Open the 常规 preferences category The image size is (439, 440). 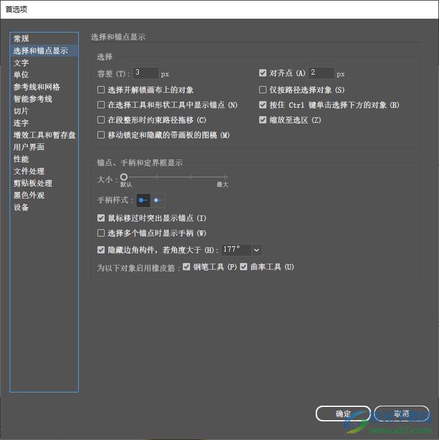pos(44,39)
